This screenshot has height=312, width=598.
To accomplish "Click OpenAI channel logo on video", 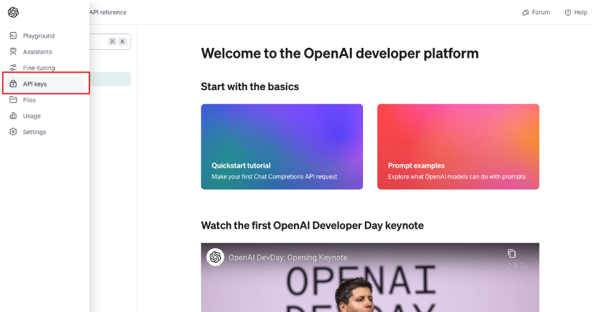I will (215, 257).
